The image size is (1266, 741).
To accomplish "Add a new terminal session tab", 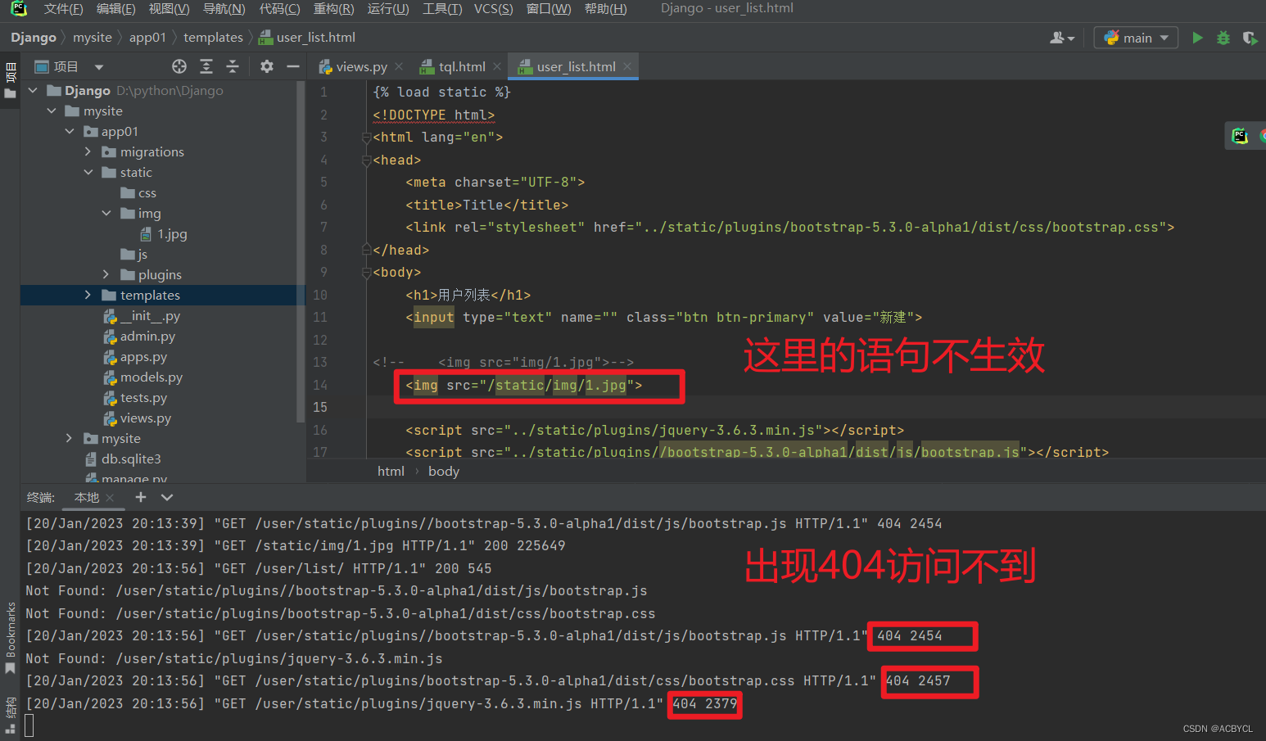I will pos(141,497).
